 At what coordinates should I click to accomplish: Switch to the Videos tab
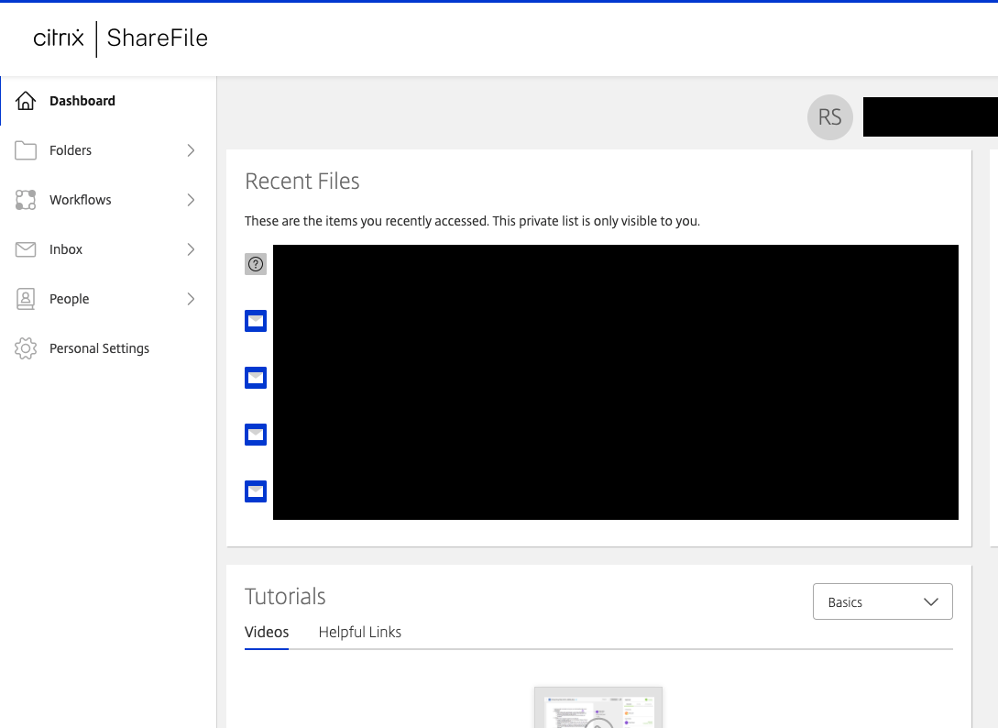coord(267,632)
